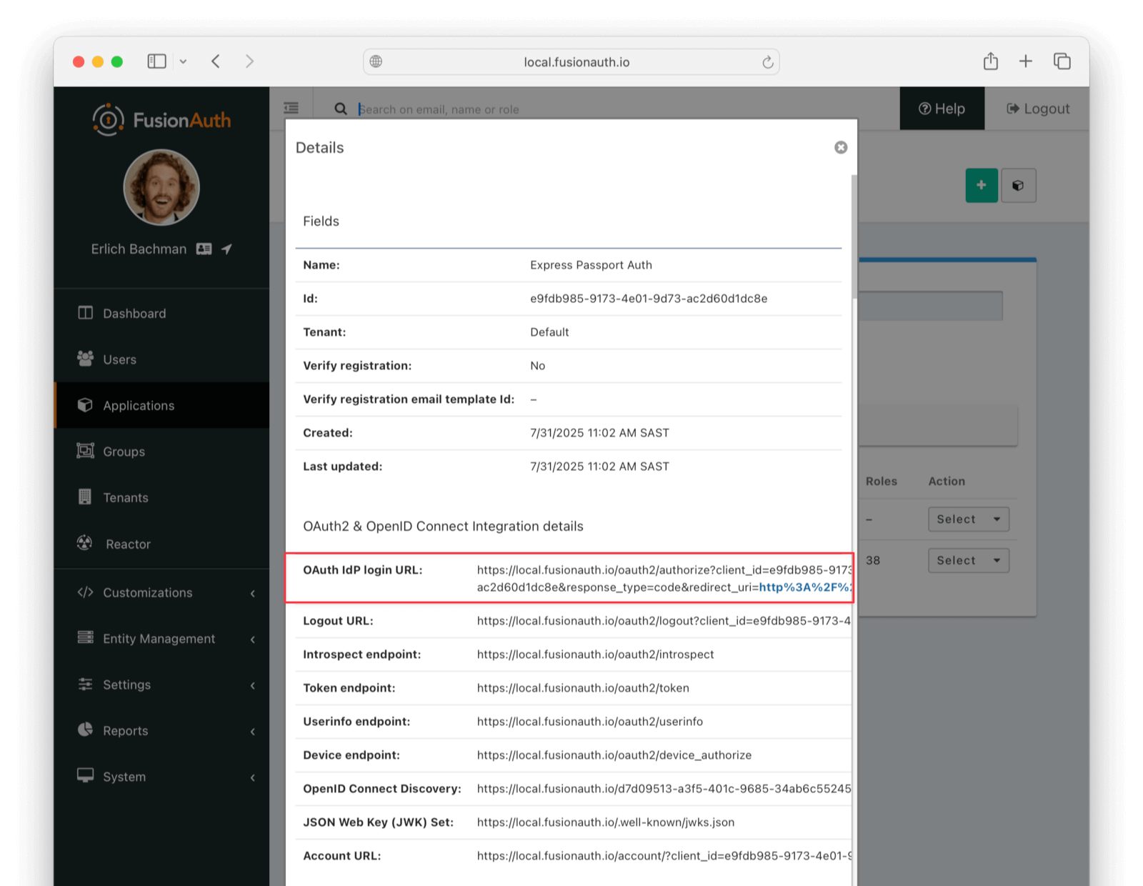The height and width of the screenshot is (886, 1143).
Task: Click the Groups icon in the sidebar
Action: coord(84,451)
